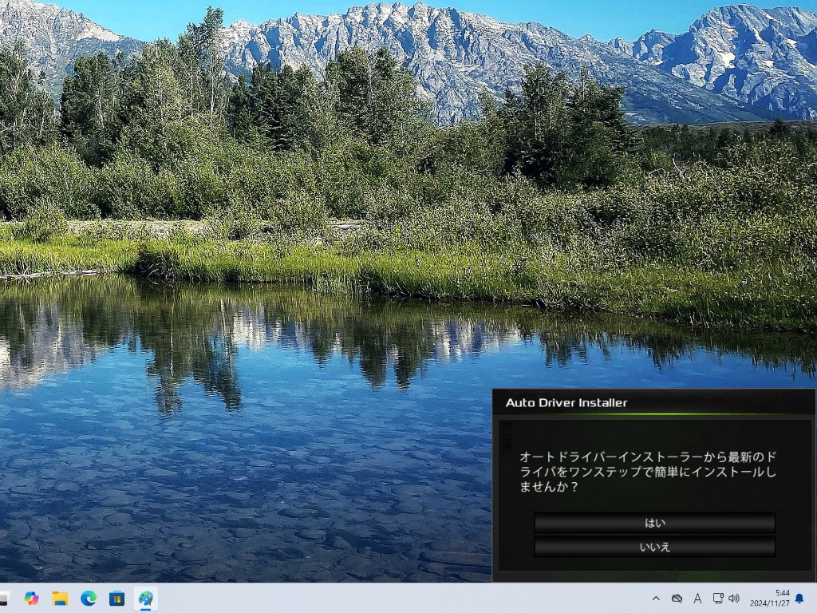Open Microsoft Edge browser

click(x=89, y=598)
